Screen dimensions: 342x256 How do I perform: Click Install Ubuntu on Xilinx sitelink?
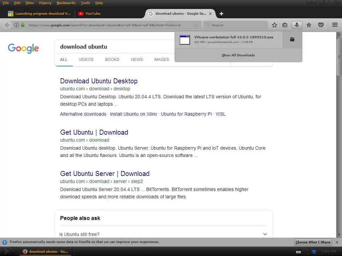(134, 114)
